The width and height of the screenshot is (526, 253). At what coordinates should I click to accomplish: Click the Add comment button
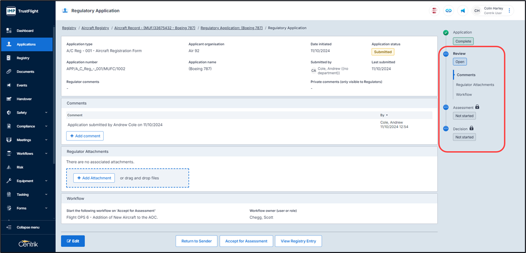tap(85, 136)
